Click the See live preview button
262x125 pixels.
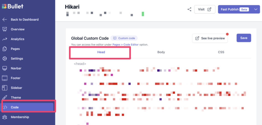[210, 38]
